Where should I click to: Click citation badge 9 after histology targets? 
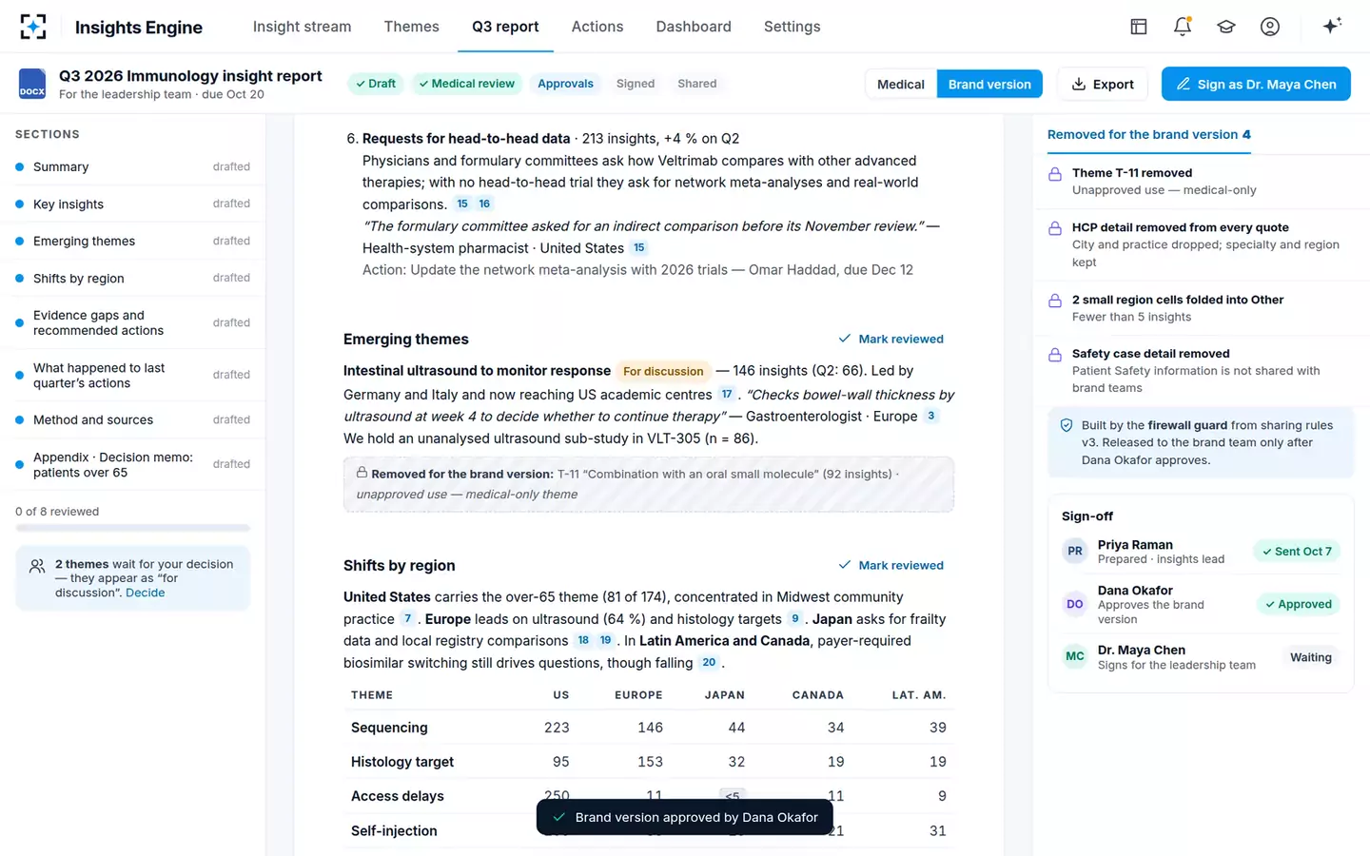pos(795,618)
